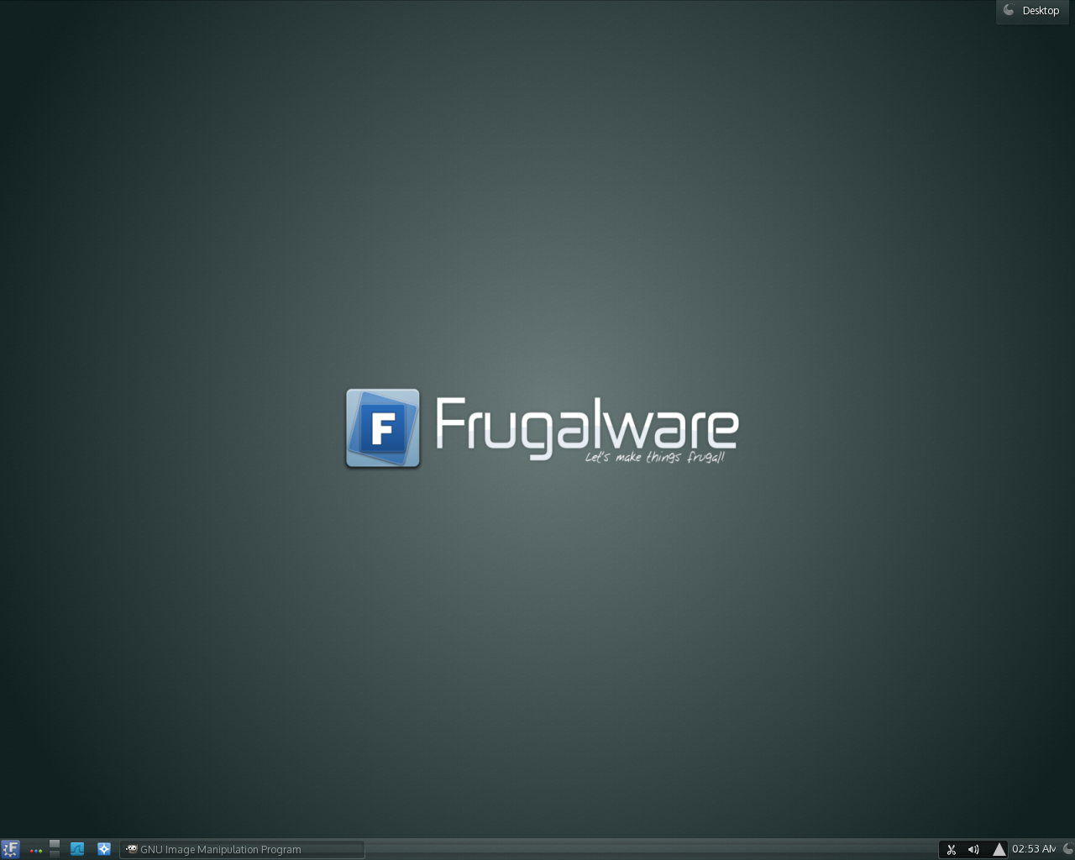
Task: Open the clipboard scissors tray icon
Action: click(951, 849)
